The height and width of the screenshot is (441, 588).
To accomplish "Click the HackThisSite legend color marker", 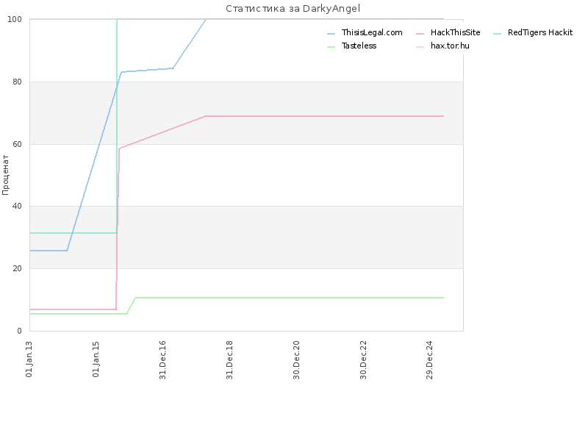I will [x=420, y=34].
